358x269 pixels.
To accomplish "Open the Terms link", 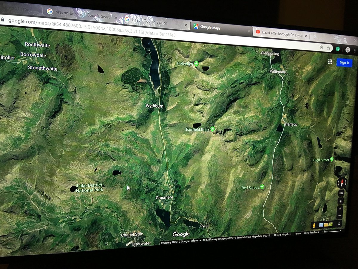I will coord(297,234).
